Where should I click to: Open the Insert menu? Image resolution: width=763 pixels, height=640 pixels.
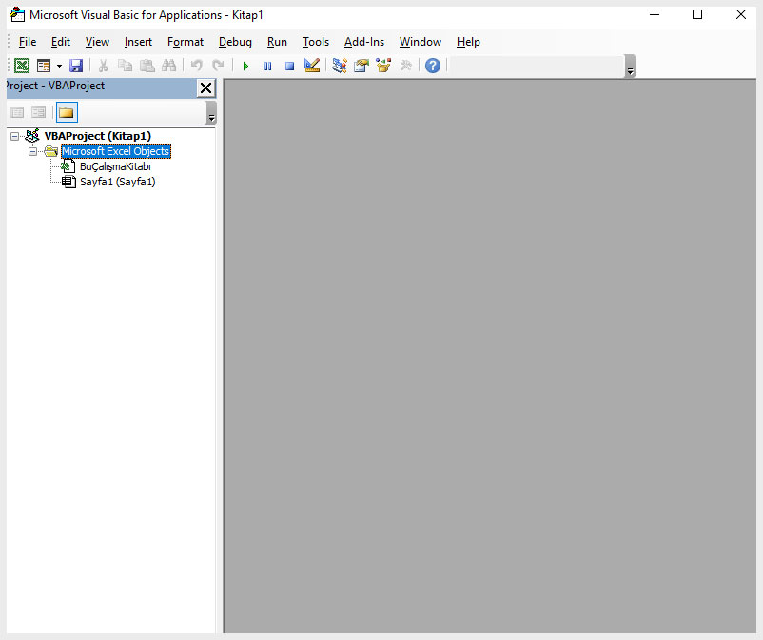pyautogui.click(x=138, y=42)
